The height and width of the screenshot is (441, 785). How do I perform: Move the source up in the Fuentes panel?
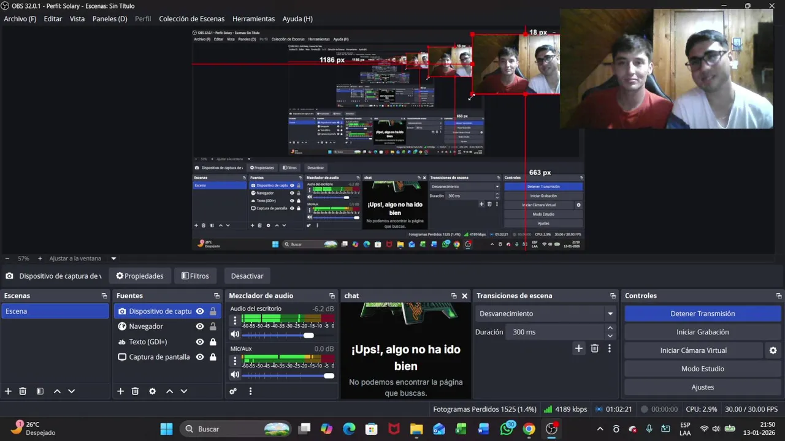pos(169,391)
